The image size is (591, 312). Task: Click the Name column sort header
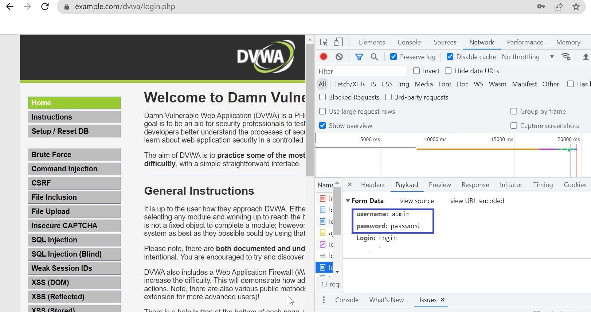click(325, 185)
